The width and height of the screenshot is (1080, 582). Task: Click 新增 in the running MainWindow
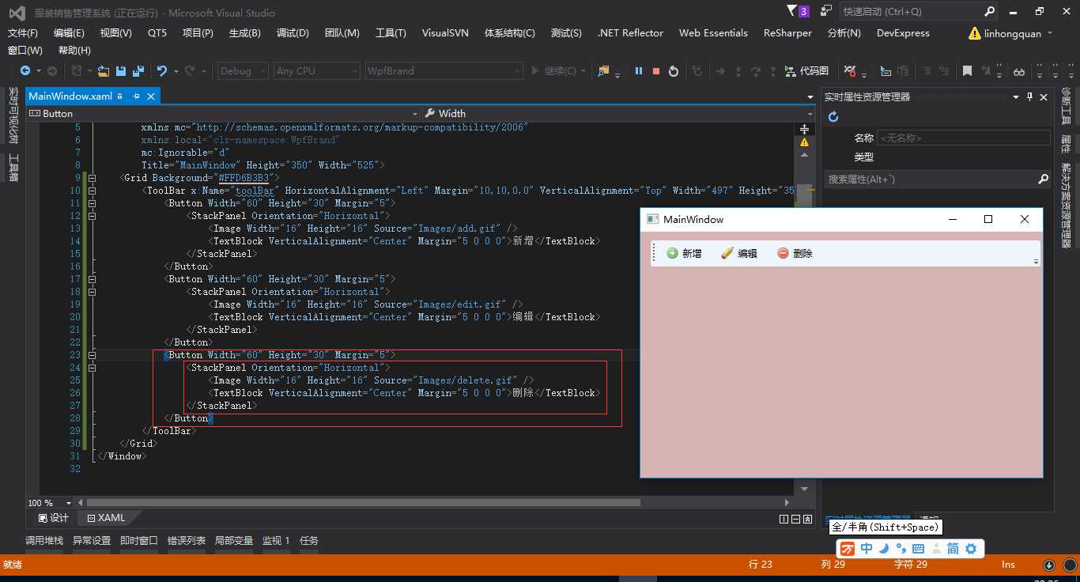[684, 253]
